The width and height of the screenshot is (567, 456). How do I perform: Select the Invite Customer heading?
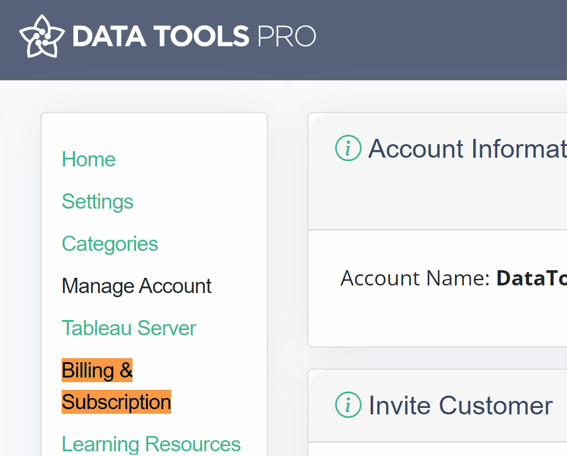pyautogui.click(x=461, y=405)
